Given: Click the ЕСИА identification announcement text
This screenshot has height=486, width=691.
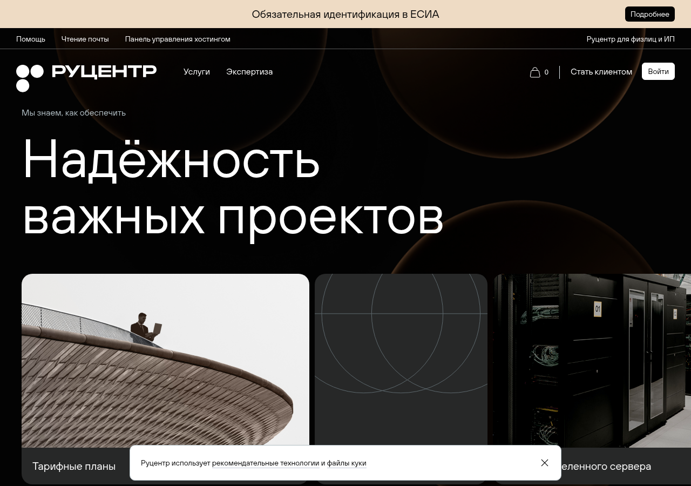Looking at the screenshot, I should (345, 14).
